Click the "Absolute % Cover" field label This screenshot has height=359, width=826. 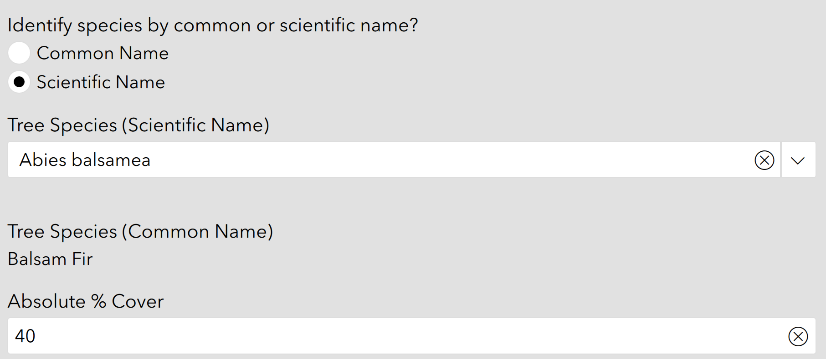(x=86, y=301)
